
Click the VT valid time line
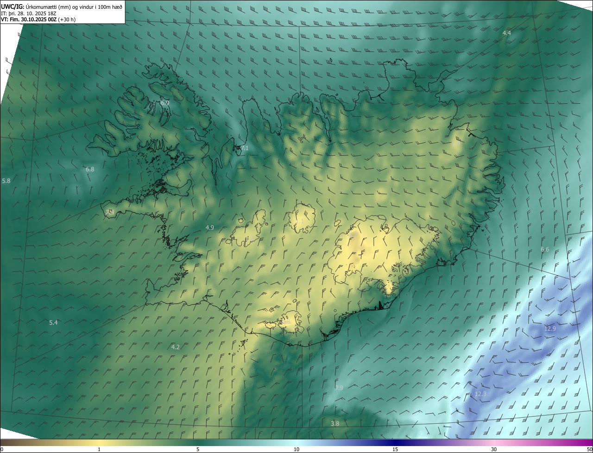38,19
